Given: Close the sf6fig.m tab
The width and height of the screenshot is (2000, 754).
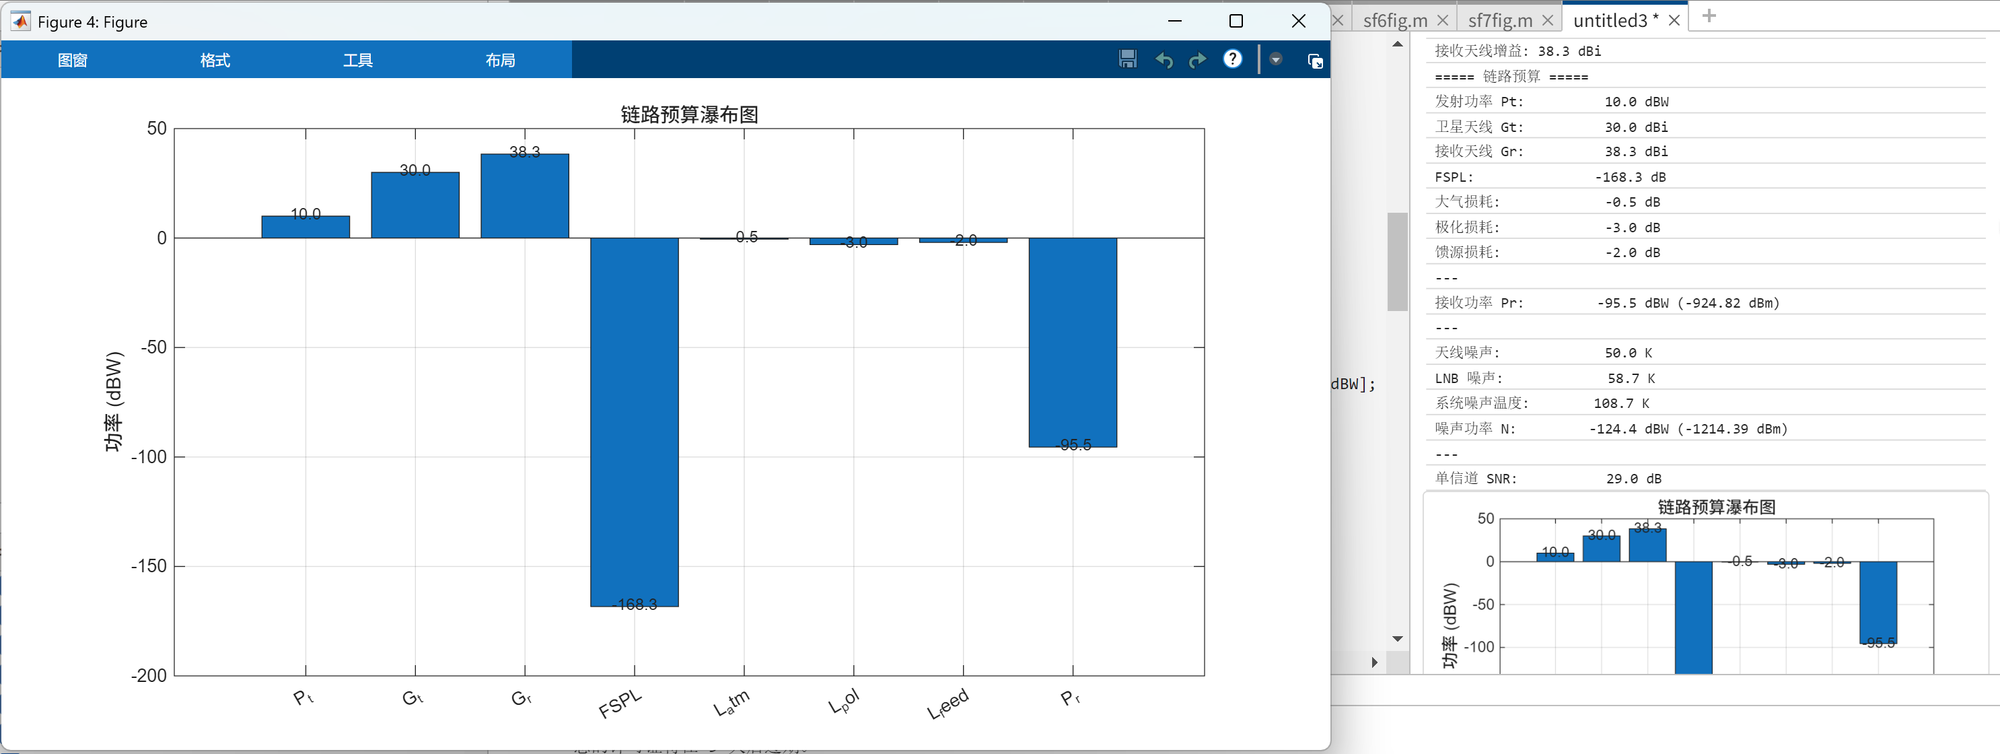Looking at the screenshot, I should [1443, 21].
